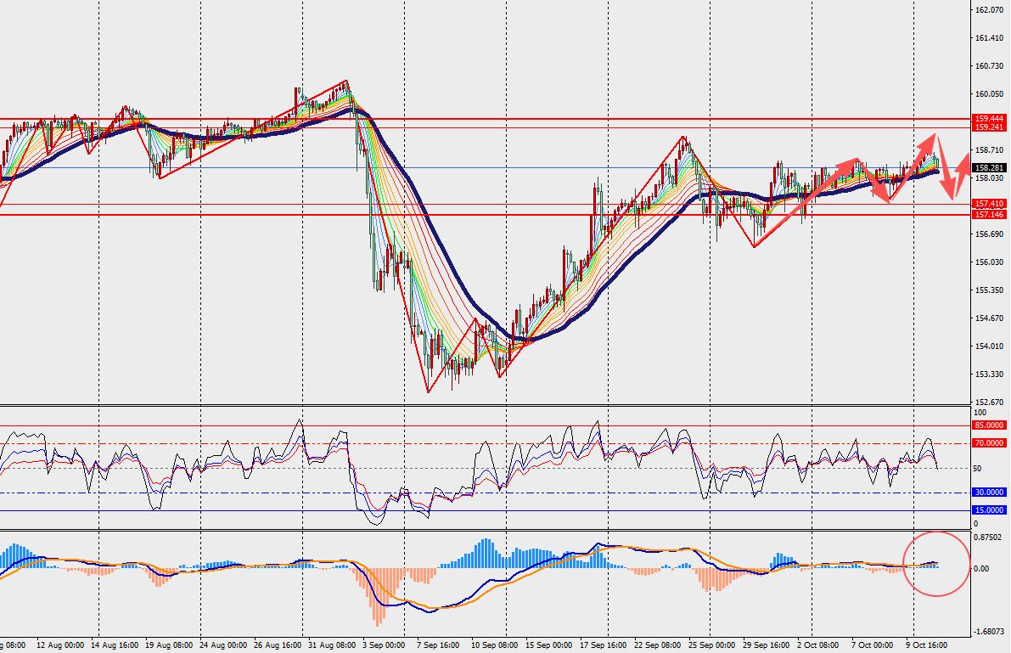Select the 157.410 support price label
The width and height of the screenshot is (1011, 653).
[x=988, y=204]
